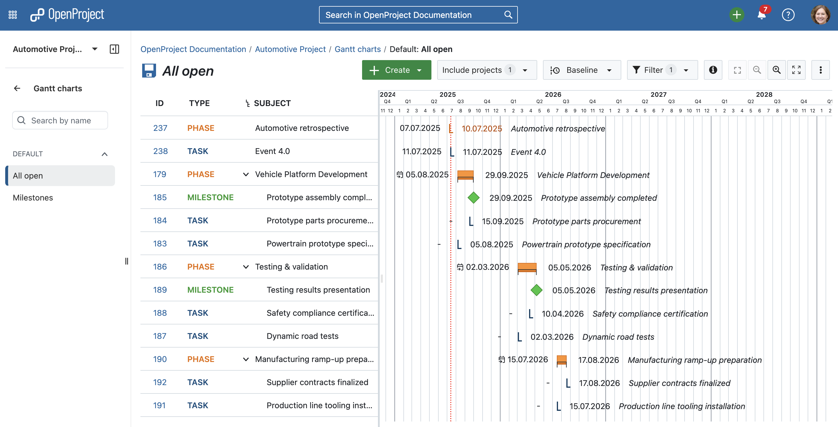Open the global modules grid menu
The height and width of the screenshot is (427, 838).
[x=13, y=15]
